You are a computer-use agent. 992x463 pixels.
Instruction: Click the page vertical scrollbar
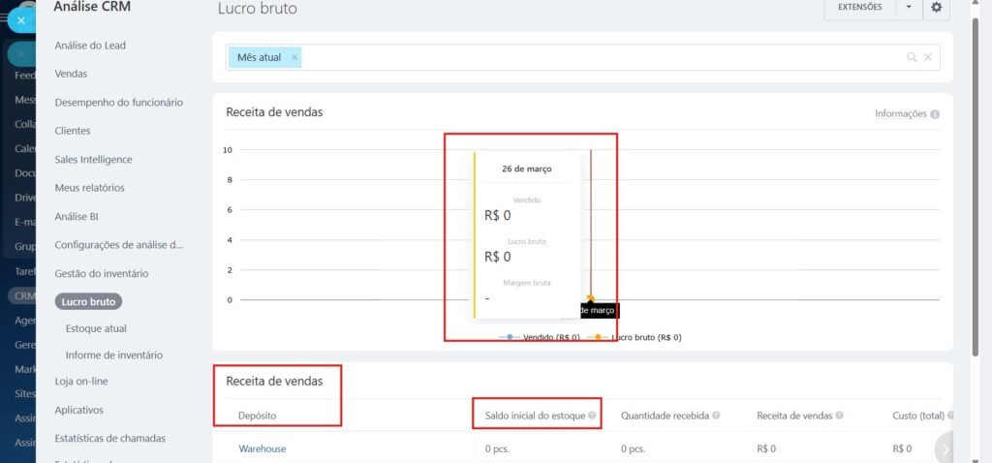pyautogui.click(x=975, y=187)
